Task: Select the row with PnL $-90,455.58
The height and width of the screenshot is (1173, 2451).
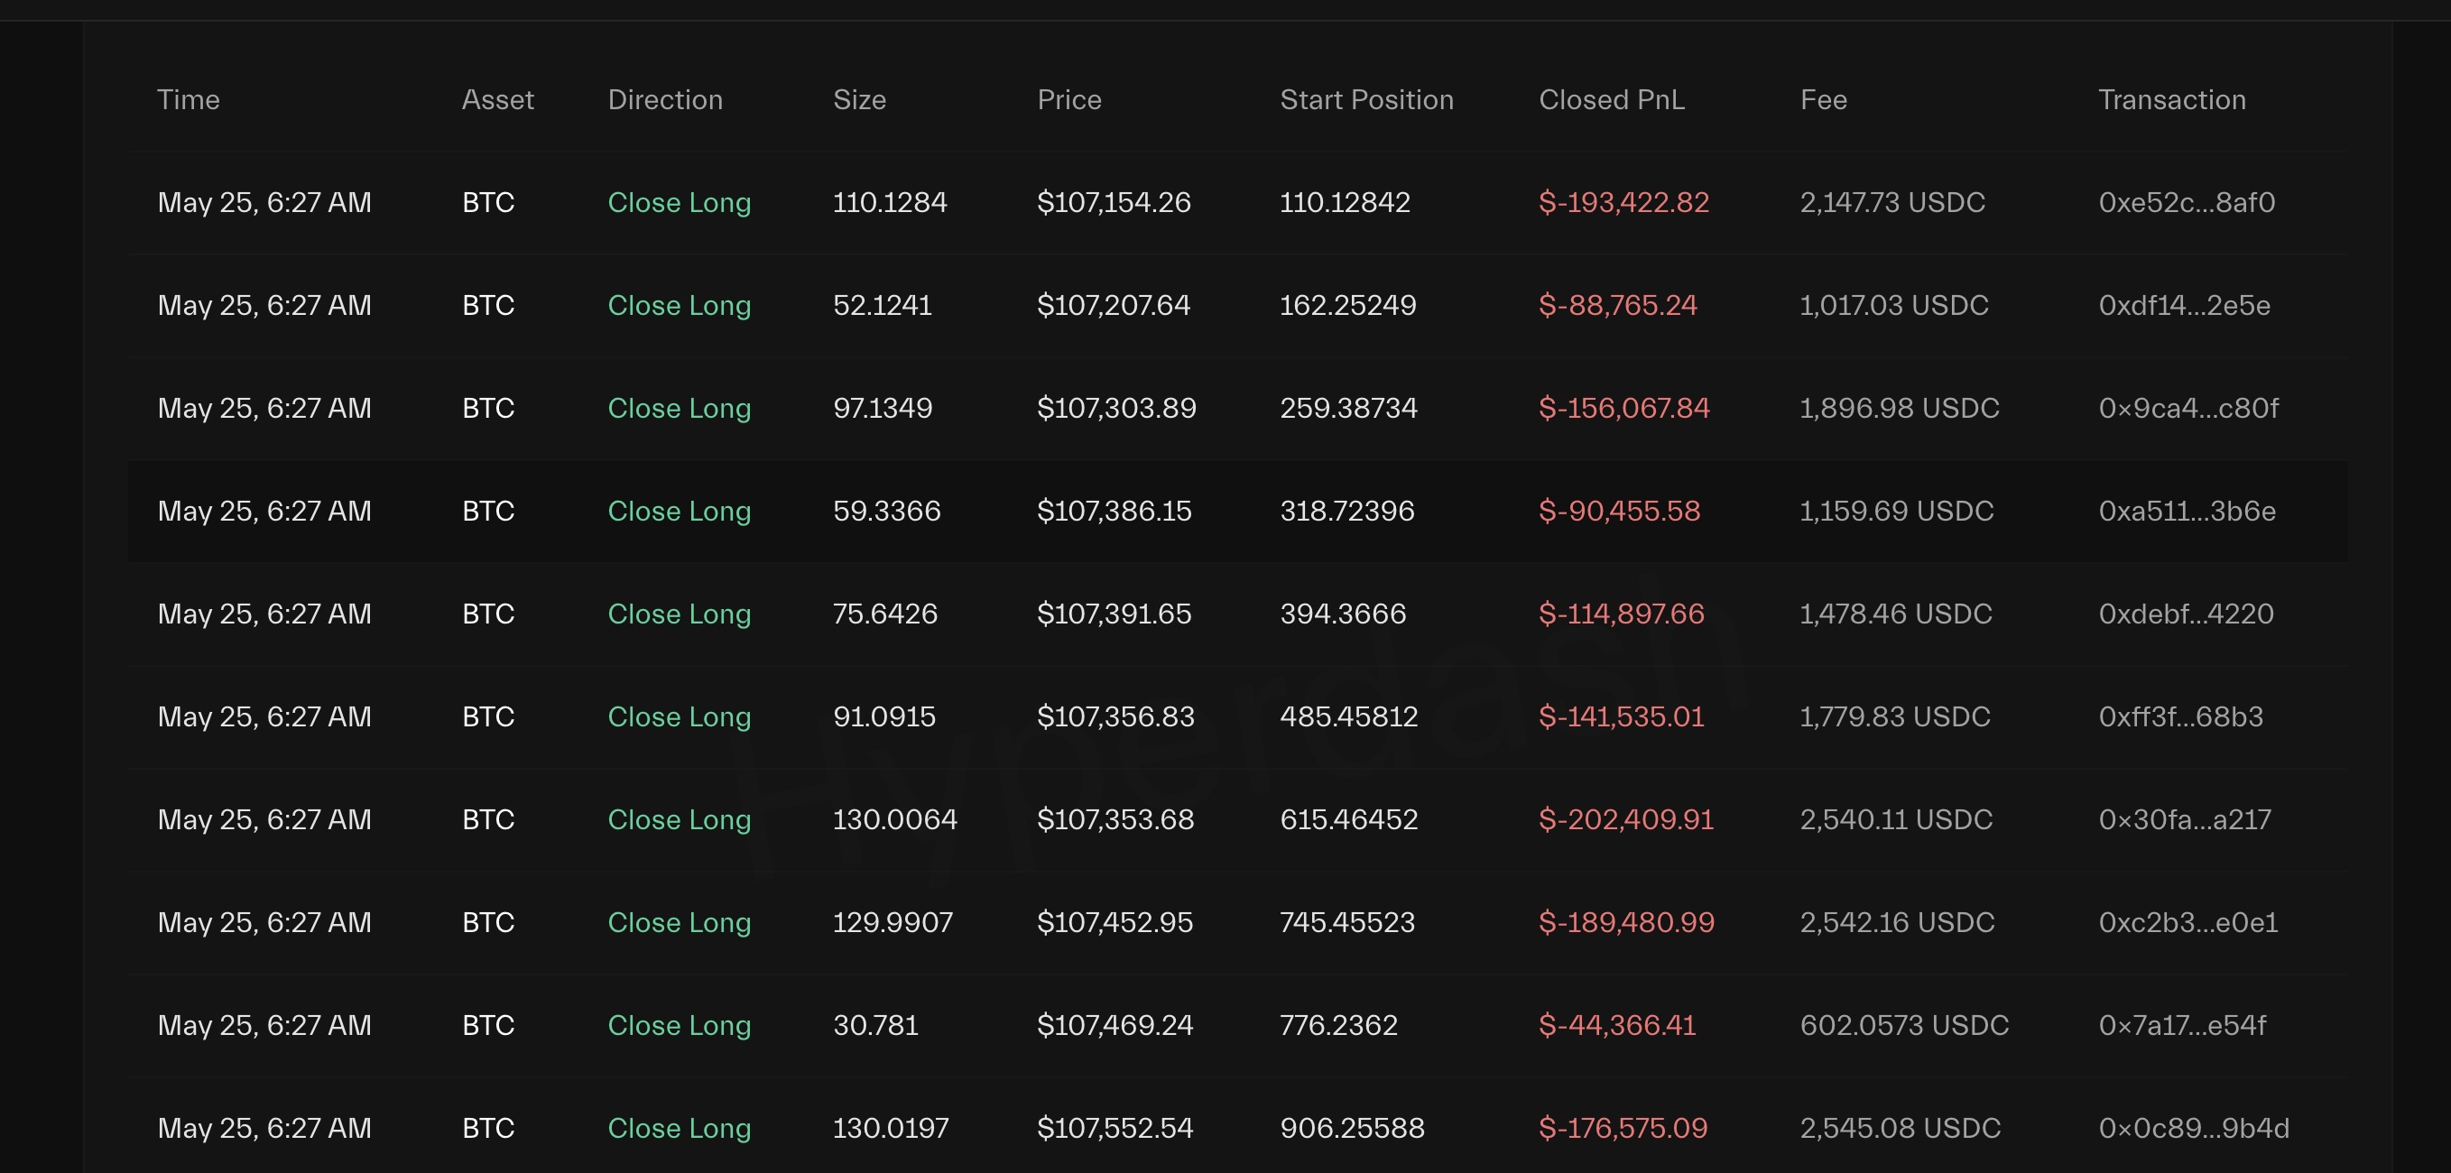Action: (1618, 511)
